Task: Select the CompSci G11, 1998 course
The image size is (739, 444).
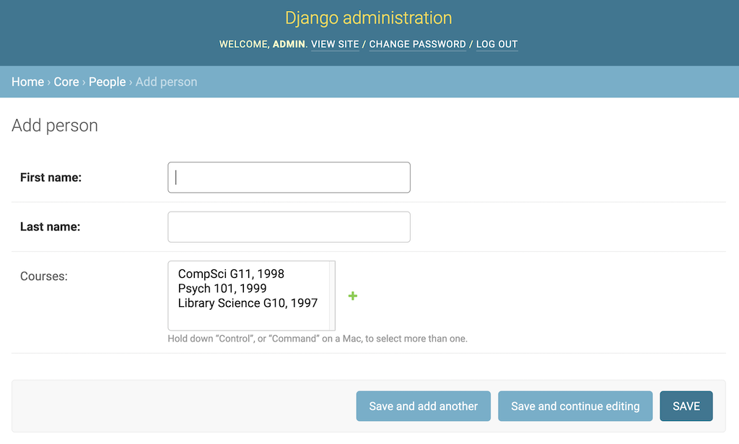Action: 231,274
